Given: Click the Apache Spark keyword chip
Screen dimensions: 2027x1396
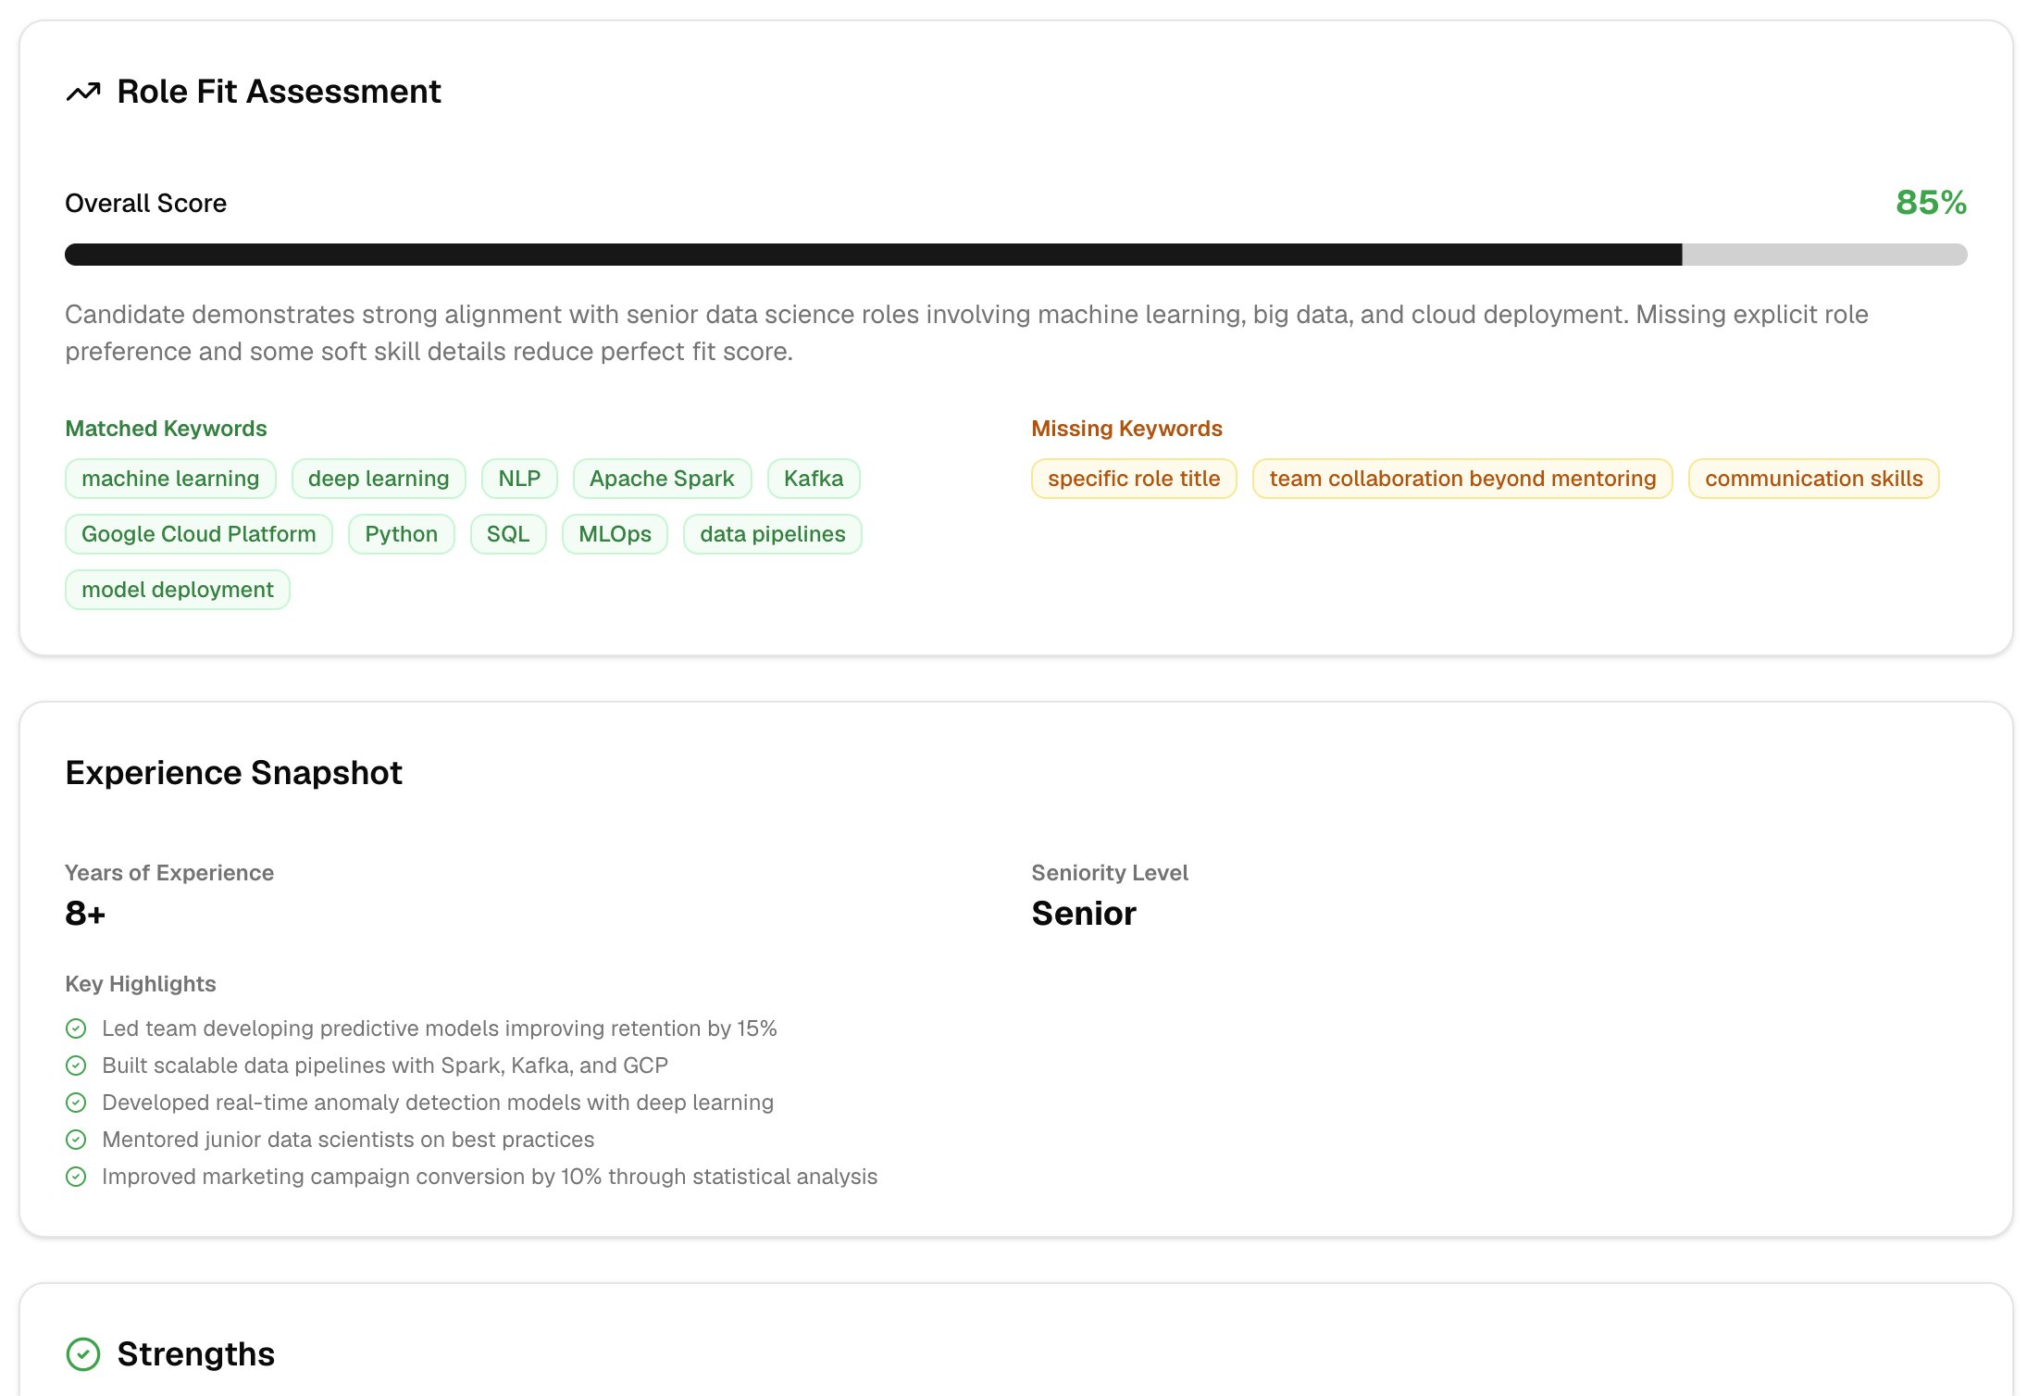Looking at the screenshot, I should click(x=662, y=479).
